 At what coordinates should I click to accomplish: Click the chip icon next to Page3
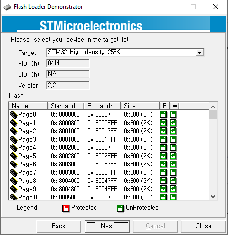[x=14, y=140]
